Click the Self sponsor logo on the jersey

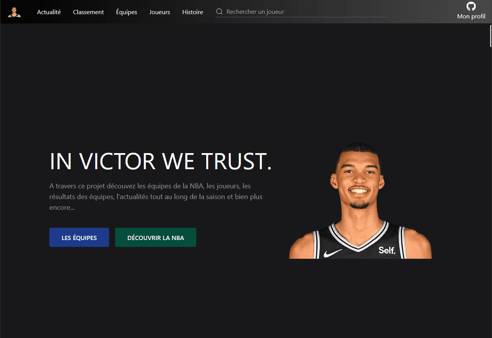[388, 251]
